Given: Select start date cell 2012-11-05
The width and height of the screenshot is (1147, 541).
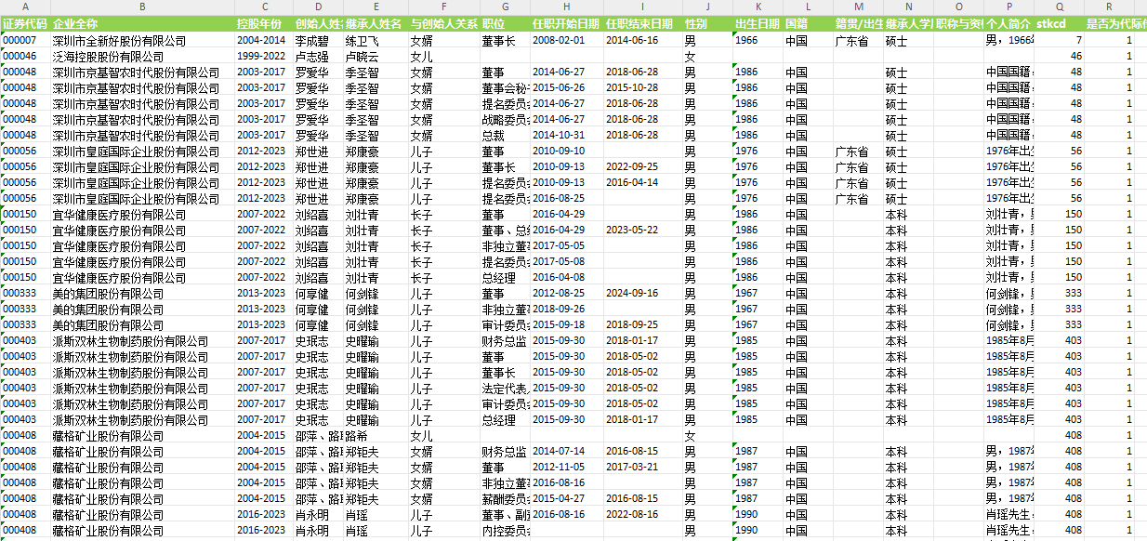Looking at the screenshot, I should tap(567, 468).
